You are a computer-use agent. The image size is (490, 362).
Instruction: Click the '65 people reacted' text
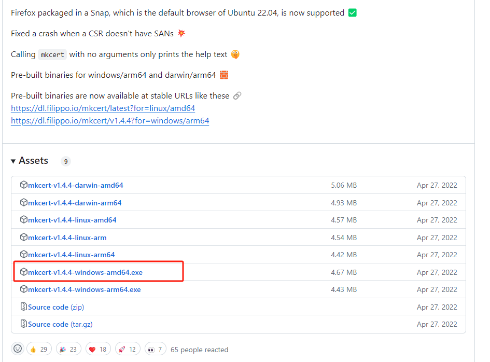pos(200,350)
